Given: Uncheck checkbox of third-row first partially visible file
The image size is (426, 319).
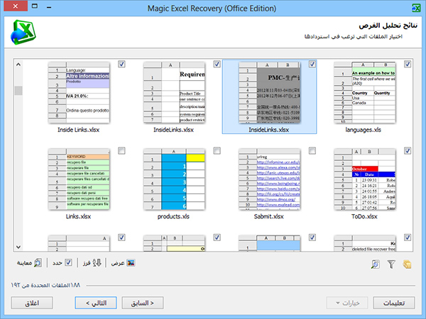Looking at the screenshot, I should [x=121, y=237].
